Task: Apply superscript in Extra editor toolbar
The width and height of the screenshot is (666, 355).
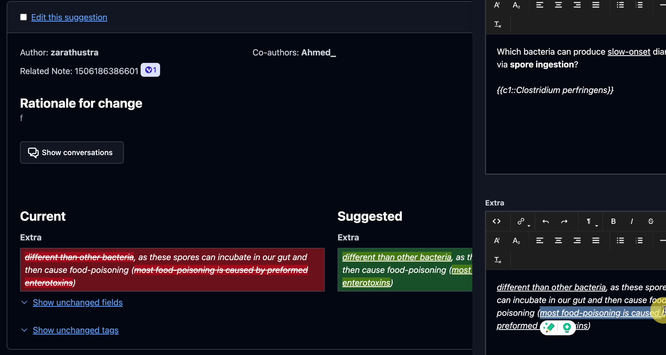Action: pyautogui.click(x=497, y=241)
